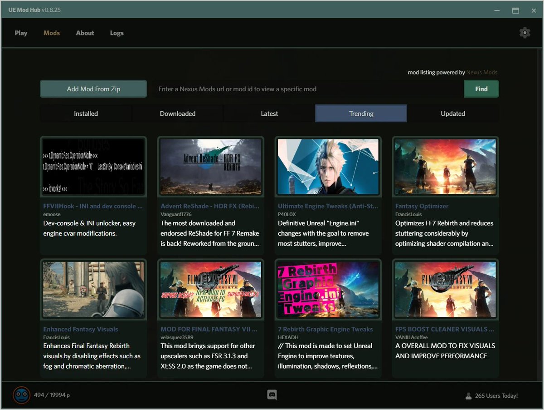Open the Play menu item

21,33
